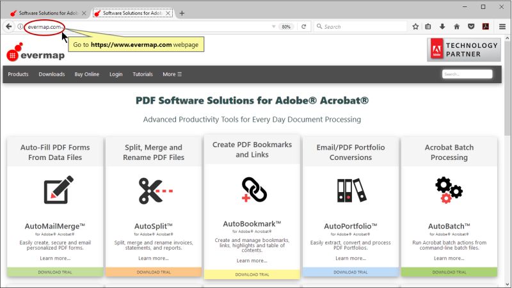Click the evermap.com address bar

(147, 27)
